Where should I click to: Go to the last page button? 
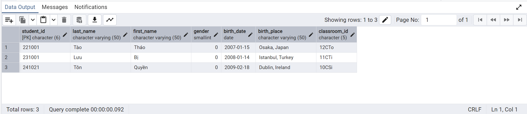520,20
